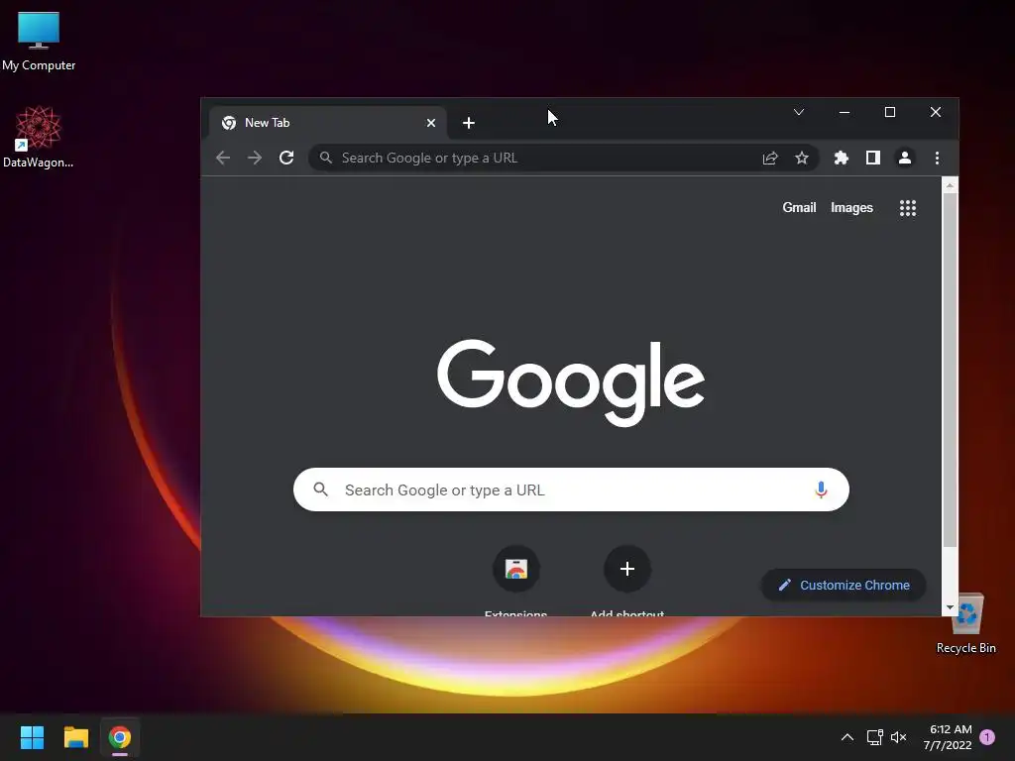The image size is (1015, 761).
Task: Minimize the Chrome window
Action: [x=845, y=112]
